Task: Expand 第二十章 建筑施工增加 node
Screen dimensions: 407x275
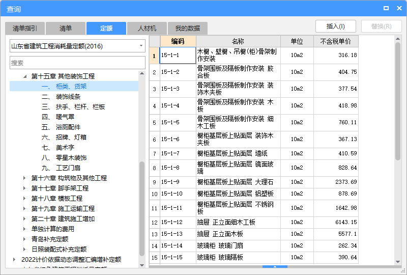Action: 24,218
